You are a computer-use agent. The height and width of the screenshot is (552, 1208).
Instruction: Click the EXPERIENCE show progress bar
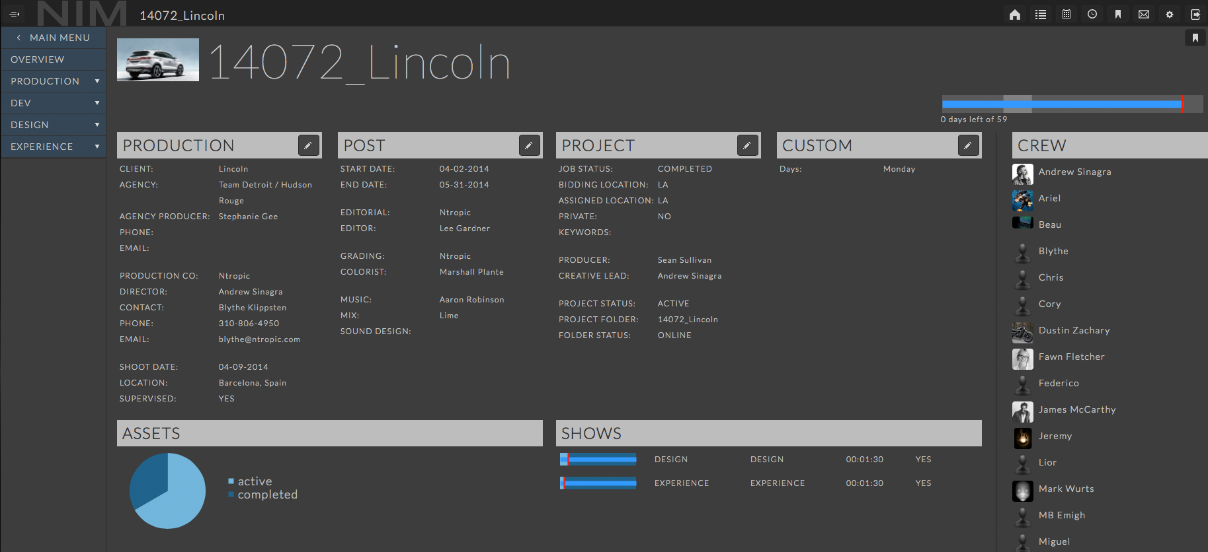click(598, 483)
